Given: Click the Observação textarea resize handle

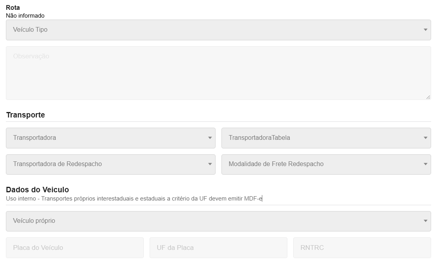Looking at the screenshot, I should [428, 97].
